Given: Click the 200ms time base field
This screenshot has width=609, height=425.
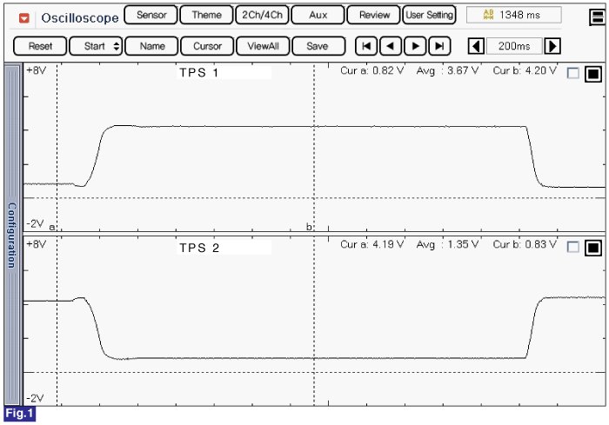Looking at the screenshot, I should (x=514, y=46).
